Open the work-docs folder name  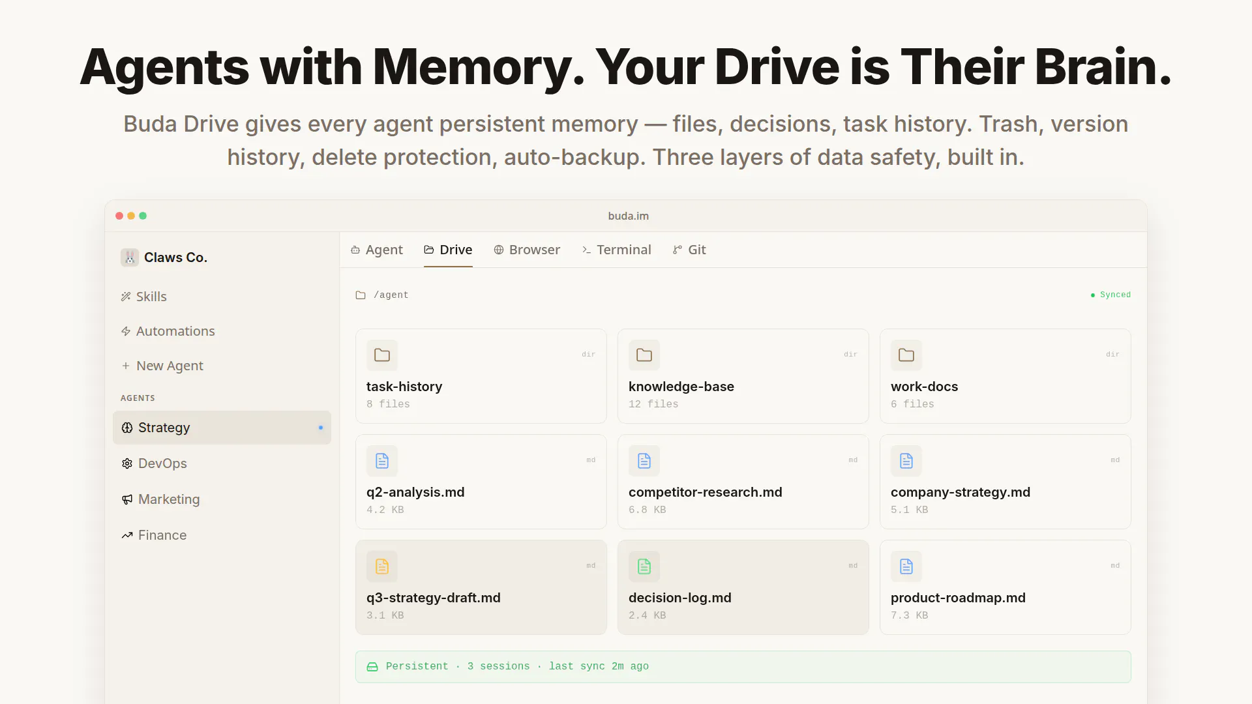coord(924,387)
